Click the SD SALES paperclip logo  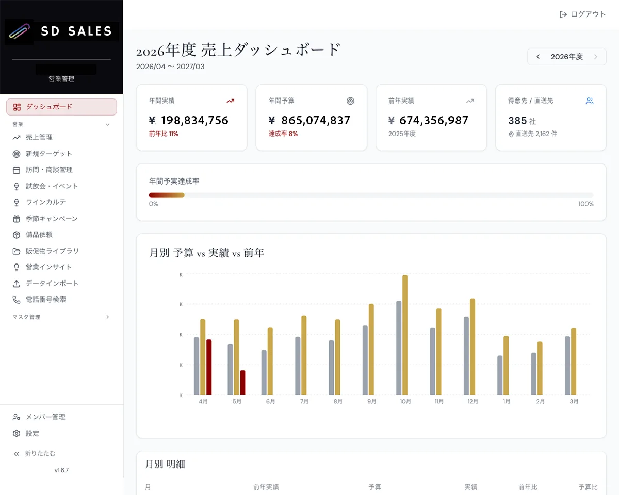(x=19, y=32)
